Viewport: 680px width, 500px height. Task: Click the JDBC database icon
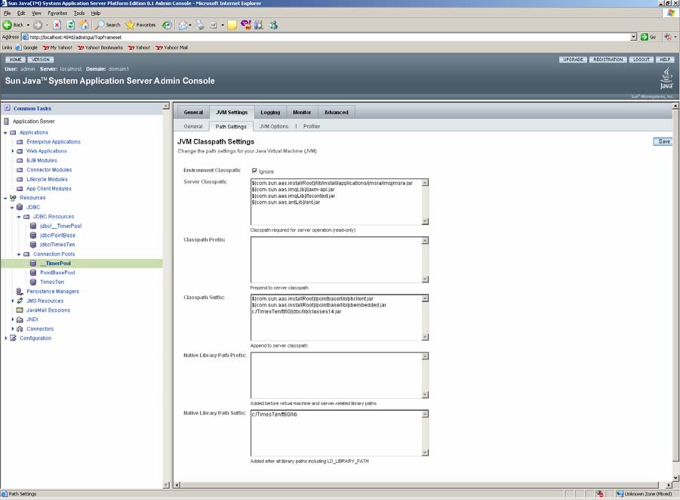20,208
